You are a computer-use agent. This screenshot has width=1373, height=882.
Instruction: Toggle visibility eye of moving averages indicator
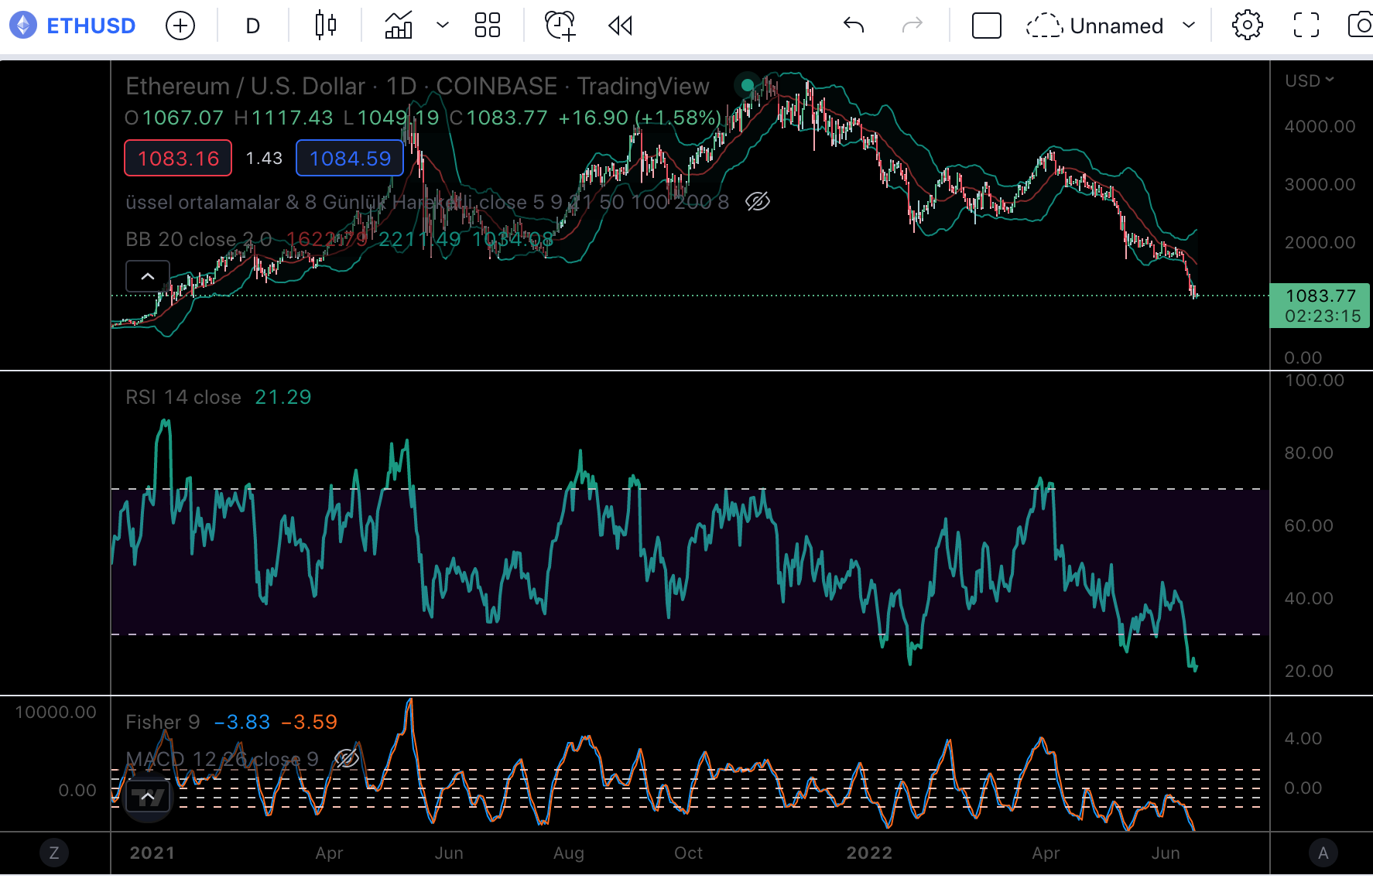758,202
